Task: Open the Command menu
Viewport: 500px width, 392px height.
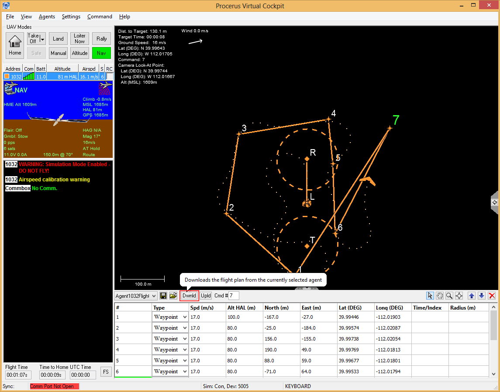Action: (x=100, y=17)
